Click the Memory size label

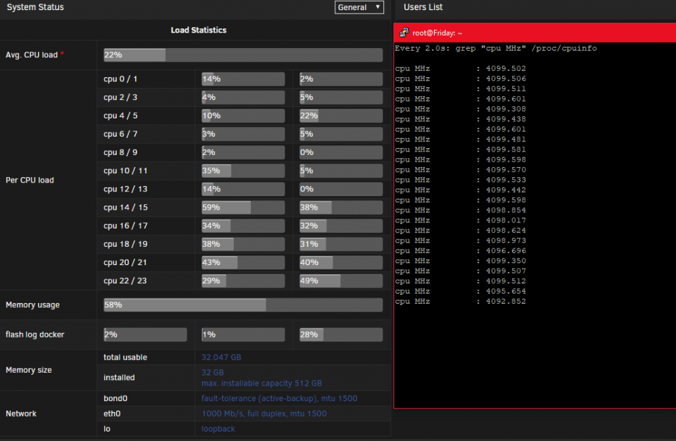click(28, 370)
